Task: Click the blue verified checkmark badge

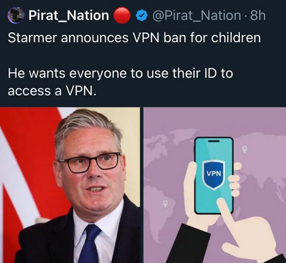Action: pos(142,16)
